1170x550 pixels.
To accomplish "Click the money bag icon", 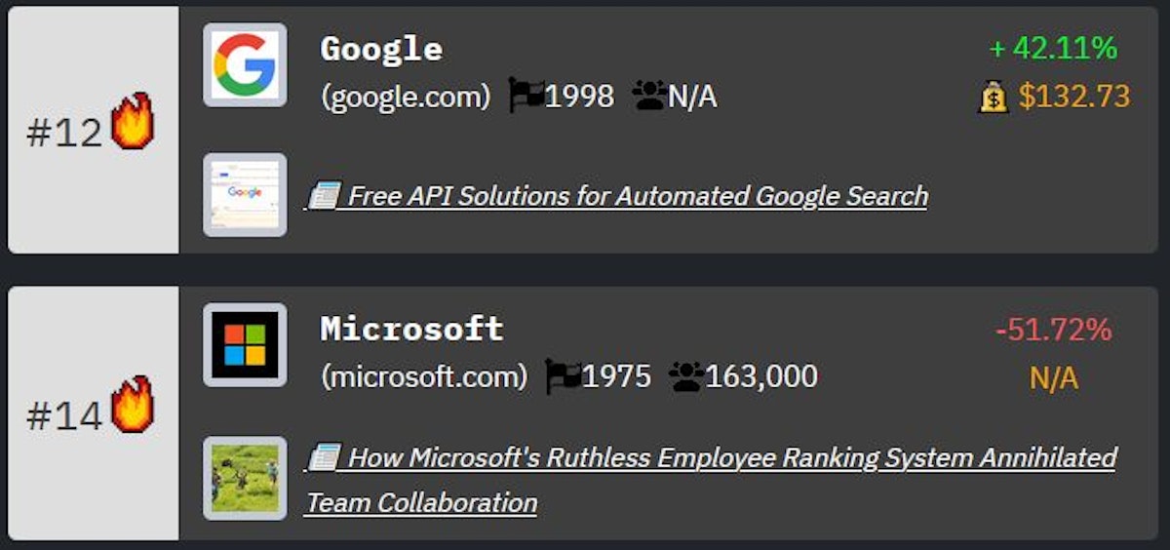I will pos(994,97).
